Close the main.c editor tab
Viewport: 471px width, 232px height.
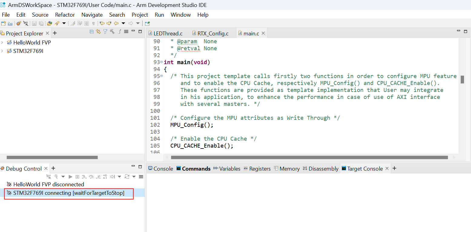[263, 33]
